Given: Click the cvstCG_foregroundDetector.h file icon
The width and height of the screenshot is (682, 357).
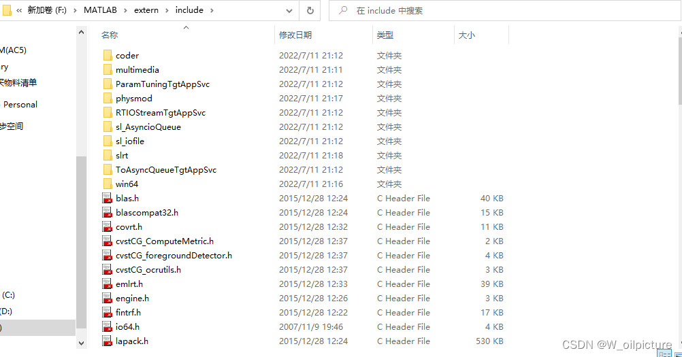Looking at the screenshot, I should [107, 256].
